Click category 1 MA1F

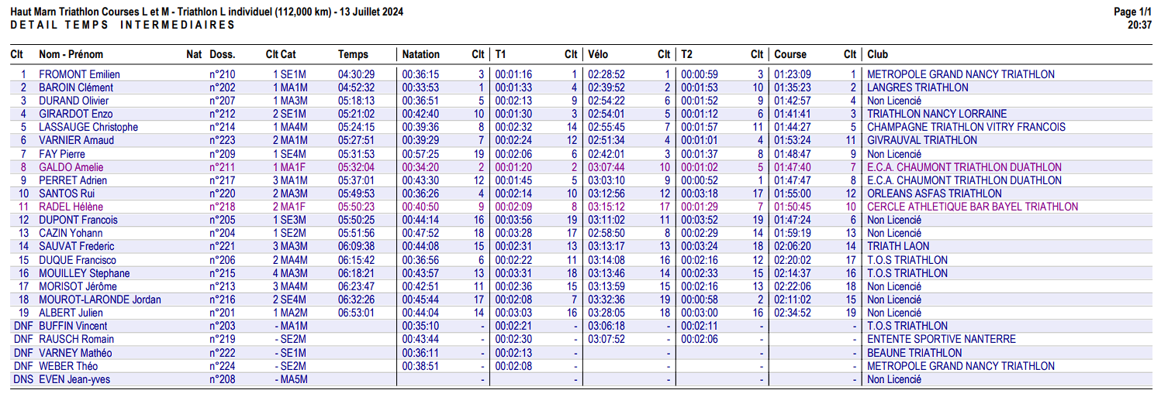[291, 167]
